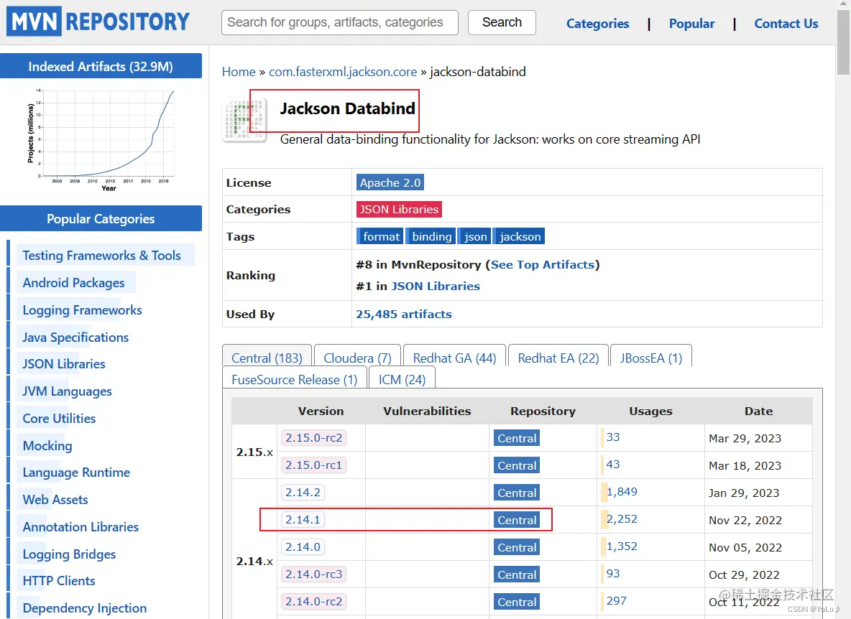Viewport: 851px width, 619px height.
Task: Open the Categories top menu link
Action: tap(597, 24)
